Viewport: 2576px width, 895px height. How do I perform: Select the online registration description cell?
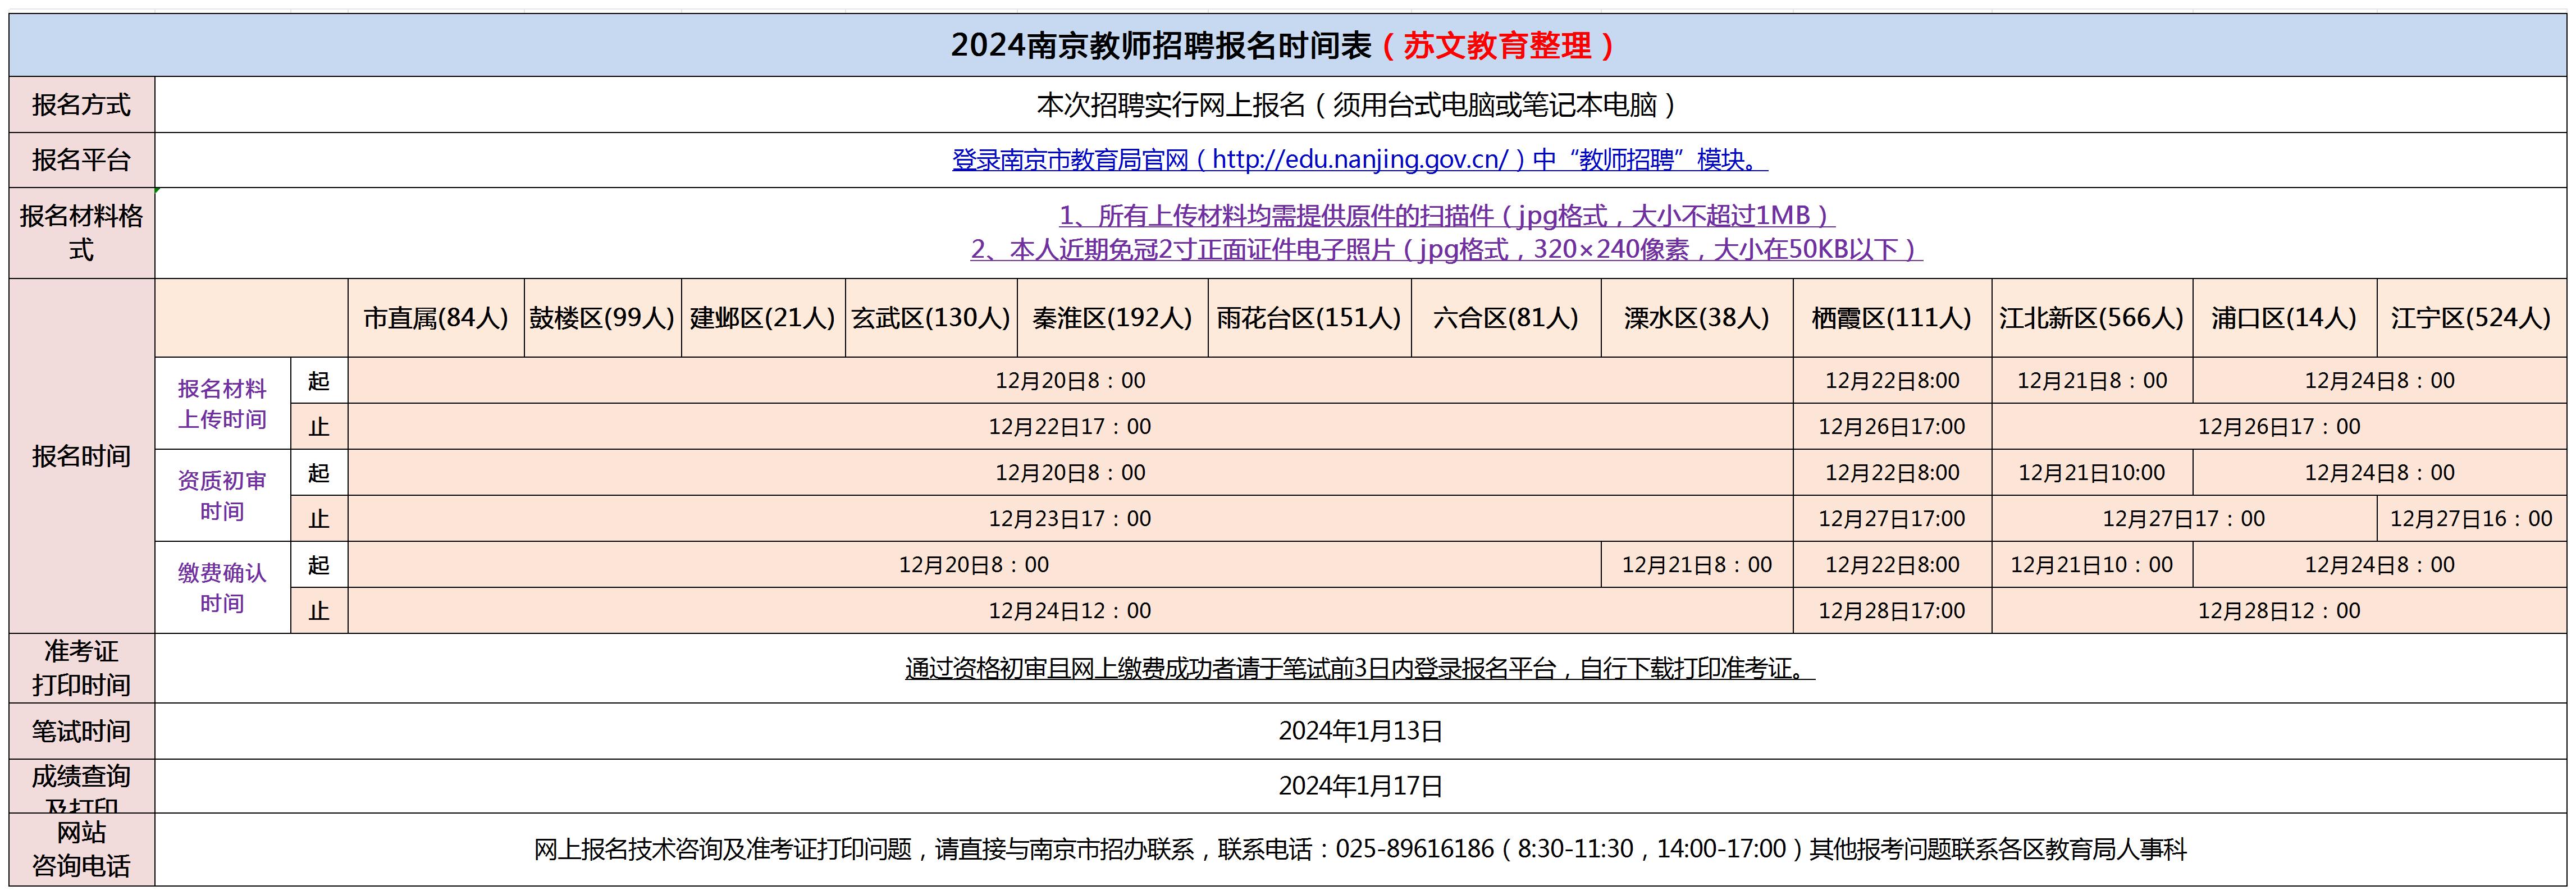coord(1360,105)
